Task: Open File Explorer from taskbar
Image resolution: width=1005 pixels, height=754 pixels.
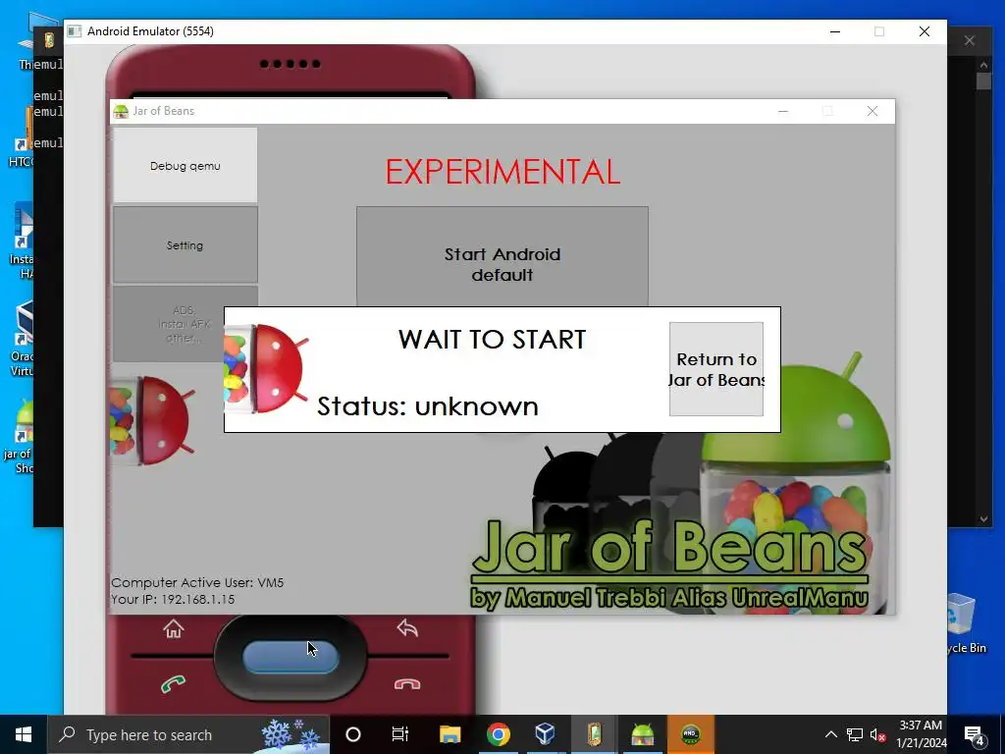Action: pos(450,734)
